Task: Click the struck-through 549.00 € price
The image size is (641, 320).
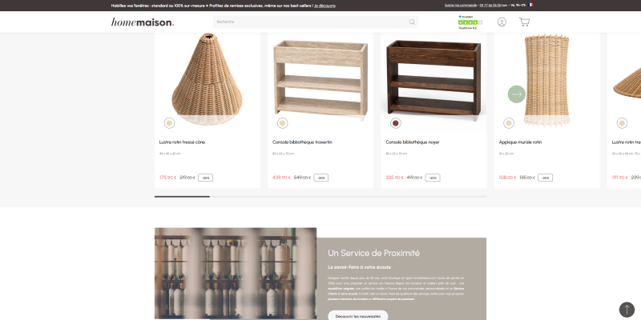Action: point(303,178)
